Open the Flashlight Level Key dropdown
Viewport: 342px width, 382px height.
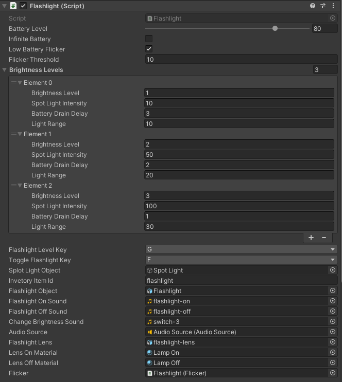pyautogui.click(x=241, y=250)
